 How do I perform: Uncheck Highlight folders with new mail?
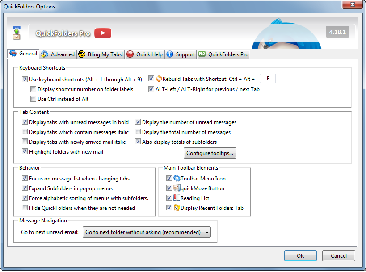[25, 151]
